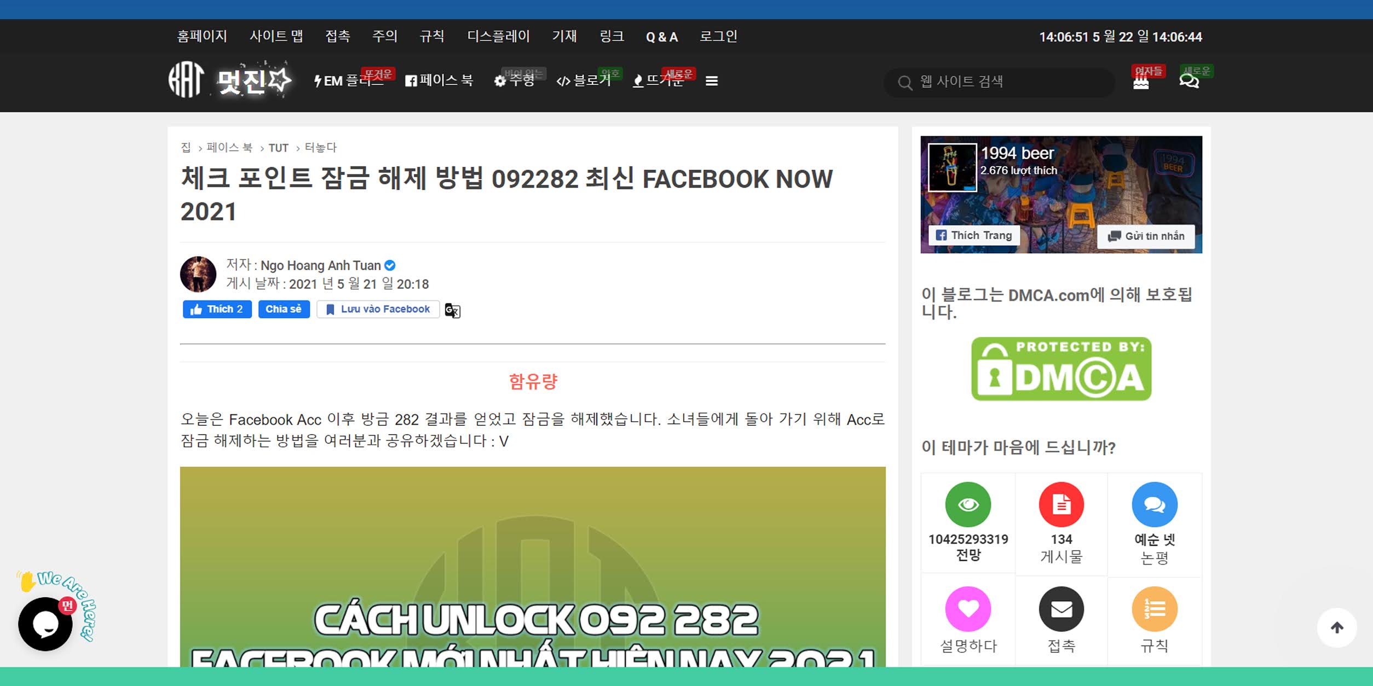This screenshot has width=1373, height=686.
Task: Open the Q & A menu item
Action: tap(661, 37)
